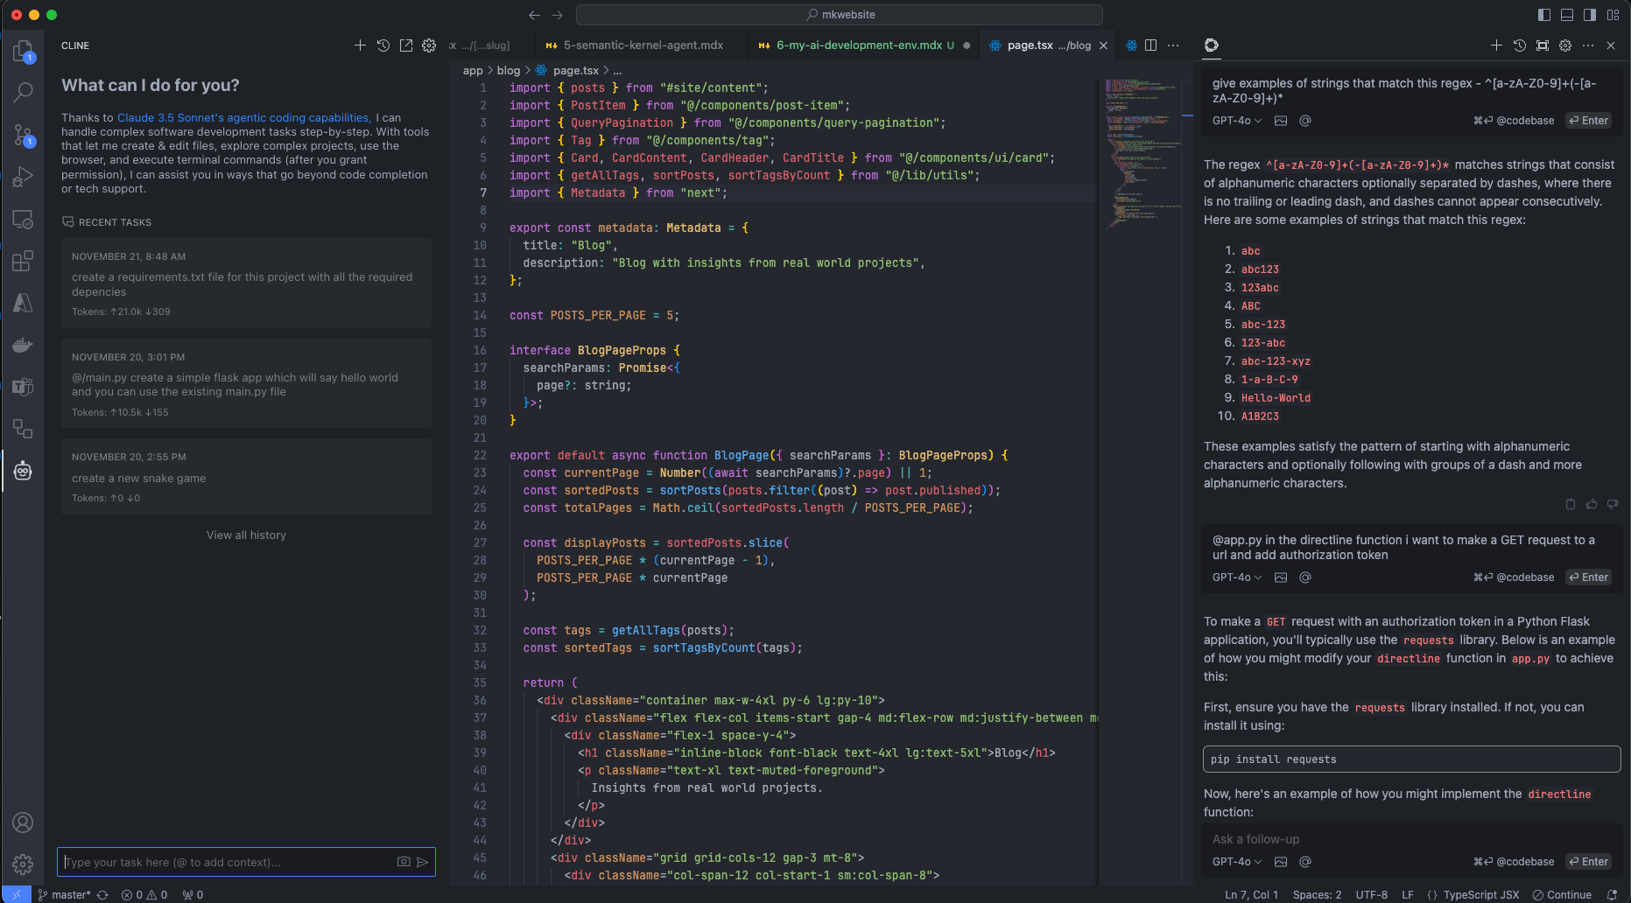Open GPT-4o model dropdown in regex question box
This screenshot has width=1631, height=903.
click(x=1237, y=121)
